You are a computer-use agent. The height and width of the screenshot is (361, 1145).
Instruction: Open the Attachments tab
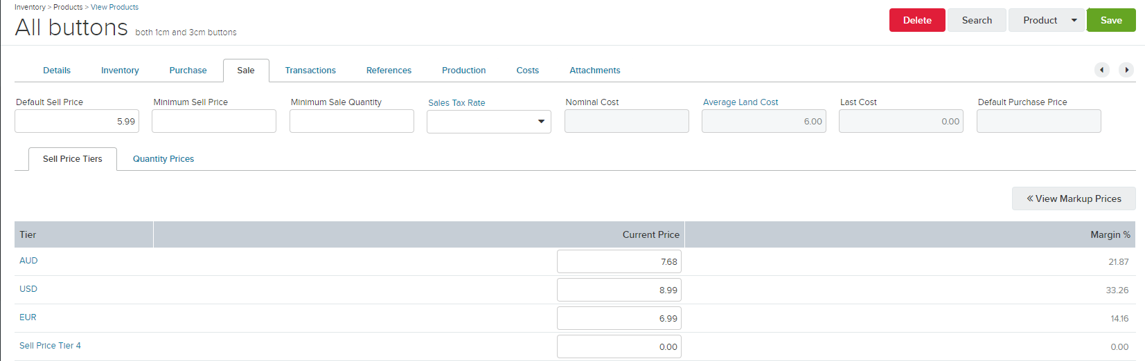(x=595, y=71)
